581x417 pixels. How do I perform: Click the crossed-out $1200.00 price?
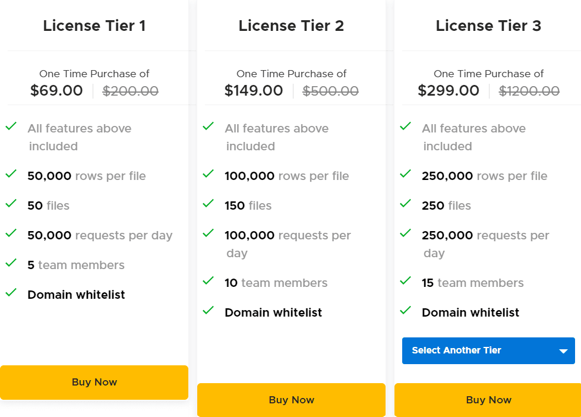click(x=529, y=90)
